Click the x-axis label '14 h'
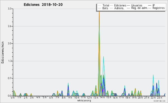 [x=102, y=98]
